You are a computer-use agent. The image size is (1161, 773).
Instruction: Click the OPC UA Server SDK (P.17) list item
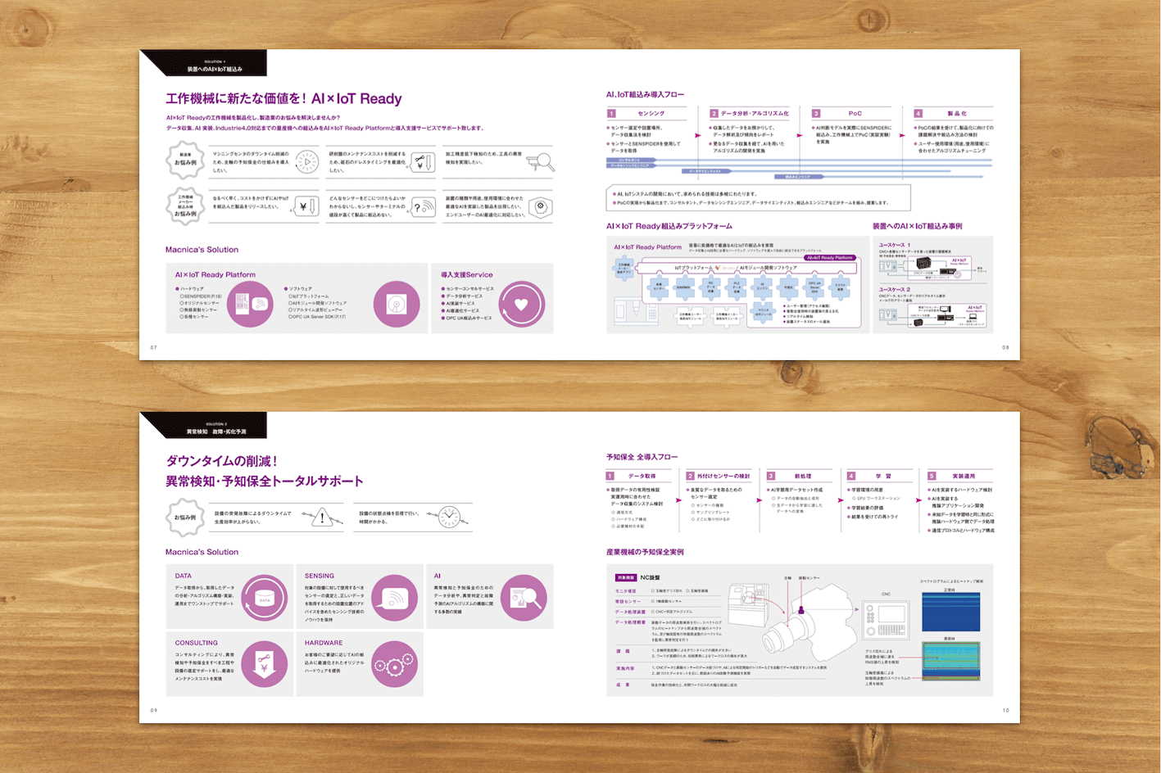tap(316, 316)
